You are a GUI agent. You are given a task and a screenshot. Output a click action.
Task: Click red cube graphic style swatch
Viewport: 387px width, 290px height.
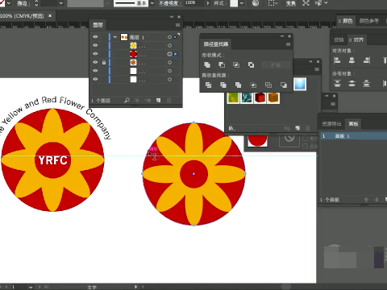pyautogui.click(x=260, y=97)
